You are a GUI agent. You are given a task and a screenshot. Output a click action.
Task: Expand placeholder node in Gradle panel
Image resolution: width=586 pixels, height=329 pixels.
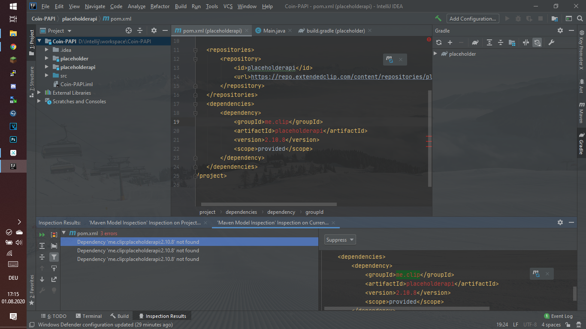pyautogui.click(x=436, y=54)
